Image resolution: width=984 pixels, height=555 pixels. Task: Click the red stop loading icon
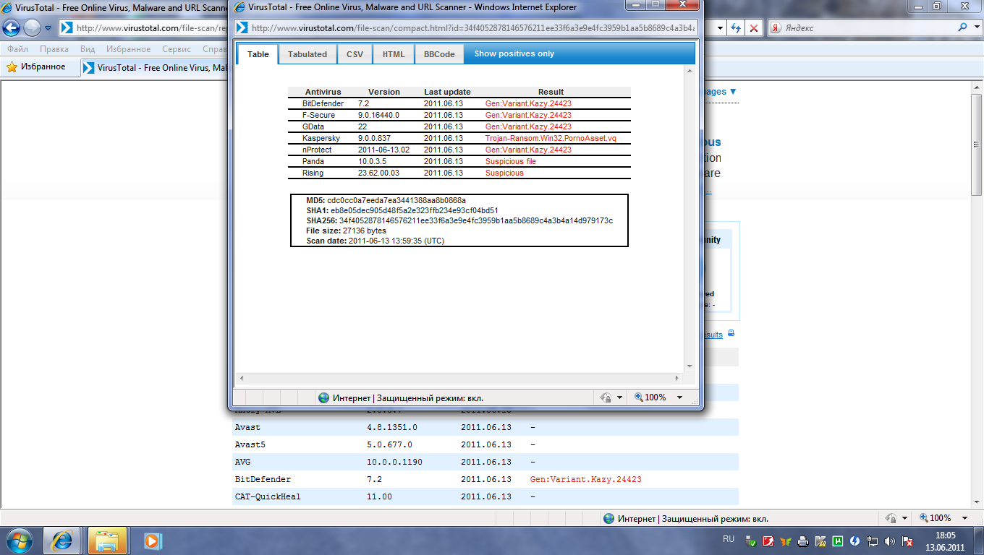click(754, 28)
